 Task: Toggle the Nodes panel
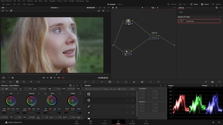pyautogui.click(x=194, y=4)
